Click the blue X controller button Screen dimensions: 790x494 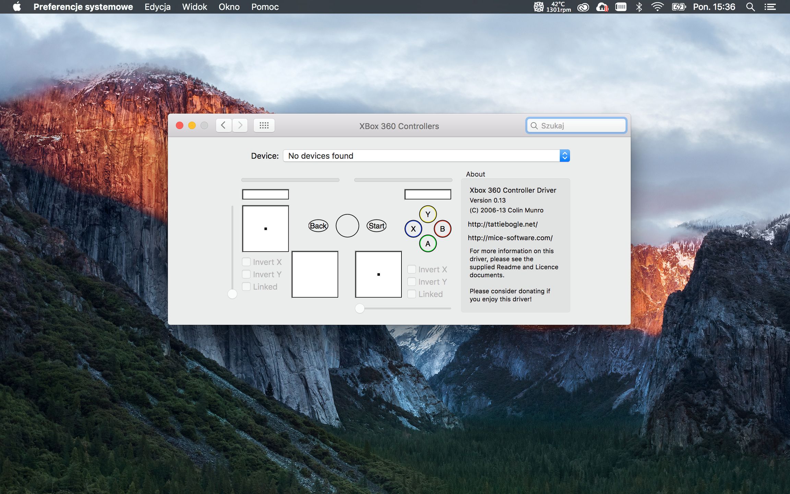413,229
